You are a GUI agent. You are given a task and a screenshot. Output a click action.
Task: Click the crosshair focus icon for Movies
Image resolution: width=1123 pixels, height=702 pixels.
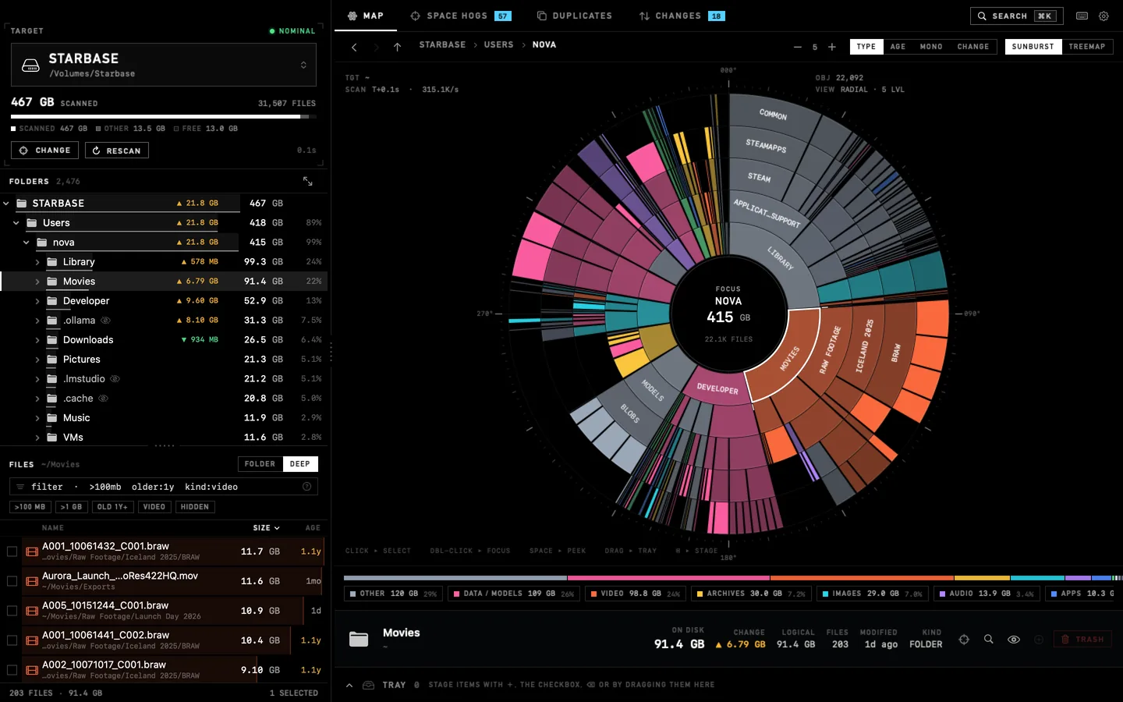[x=964, y=639]
